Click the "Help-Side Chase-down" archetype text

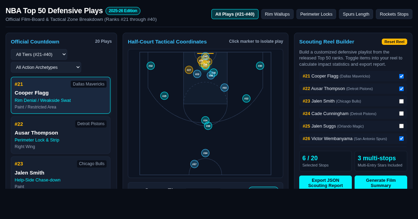(x=38, y=180)
